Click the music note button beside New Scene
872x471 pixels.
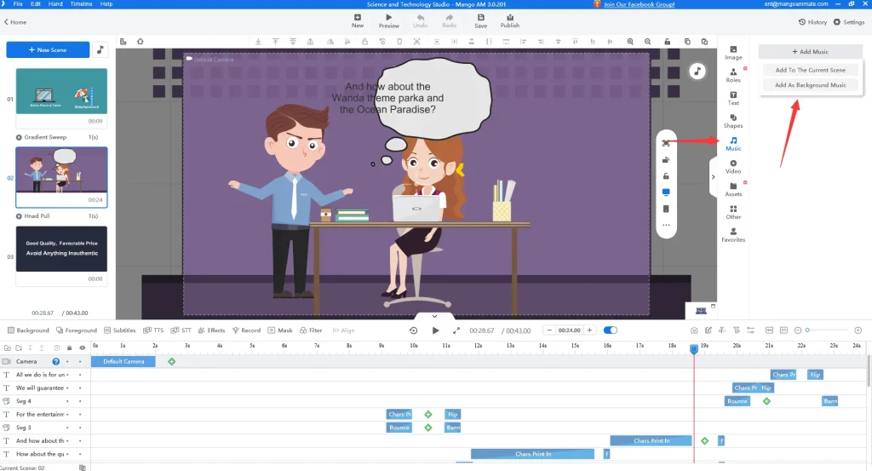pyautogui.click(x=100, y=50)
